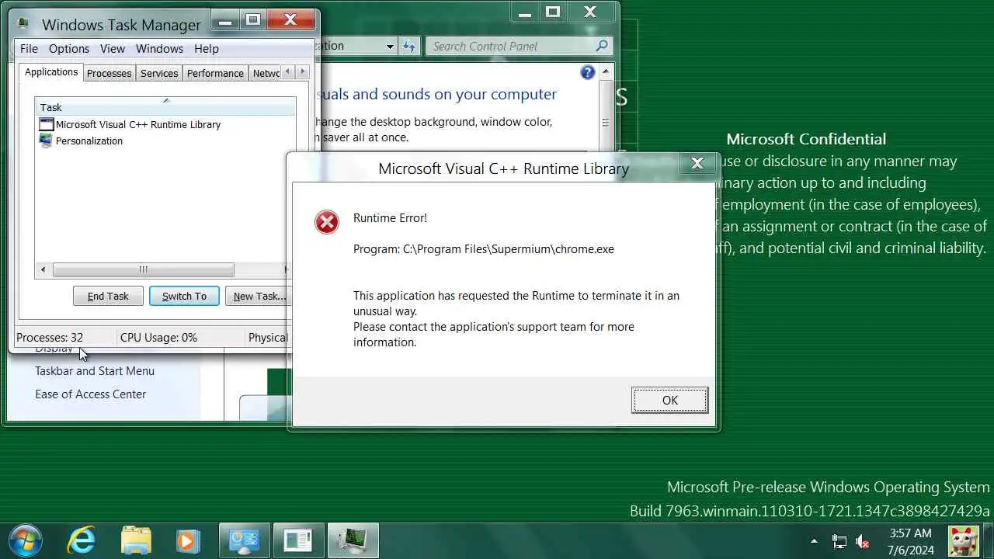Open Task Manager Options menu
Screen dimensions: 994x559
(69, 48)
